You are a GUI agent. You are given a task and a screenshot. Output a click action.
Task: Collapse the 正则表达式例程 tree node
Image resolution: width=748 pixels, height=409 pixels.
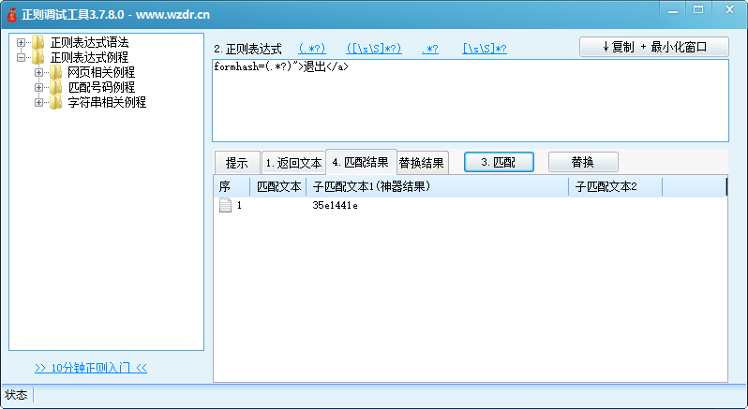point(21,58)
